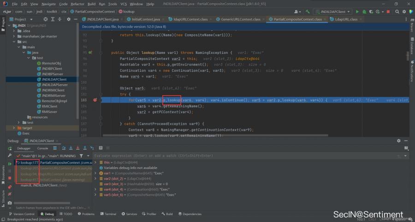This screenshot has width=415, height=222.
Task: Click the green Run button in toolbar
Action: pos(357,11)
